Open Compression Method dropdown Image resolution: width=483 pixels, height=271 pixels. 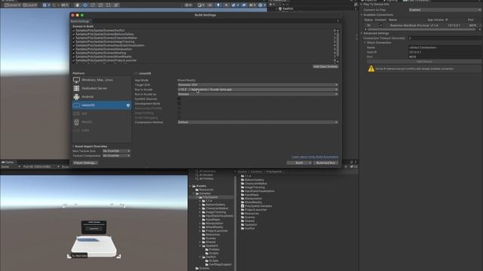[x=257, y=122]
